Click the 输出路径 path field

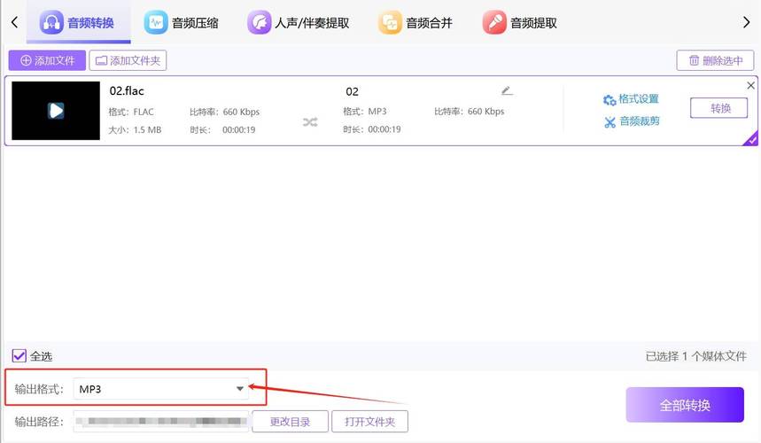pos(159,422)
